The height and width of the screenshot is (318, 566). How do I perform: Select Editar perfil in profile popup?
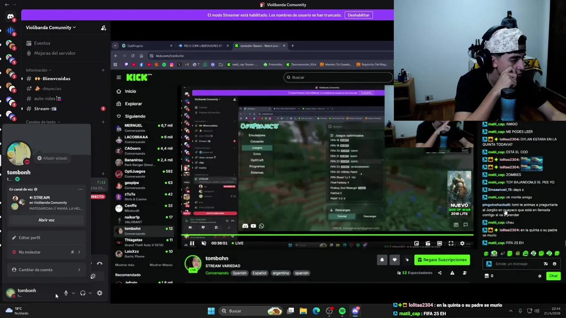tap(46, 238)
